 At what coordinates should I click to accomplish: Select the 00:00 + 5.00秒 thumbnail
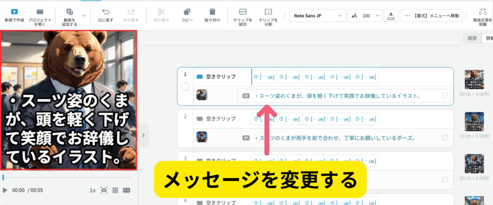coord(474,79)
